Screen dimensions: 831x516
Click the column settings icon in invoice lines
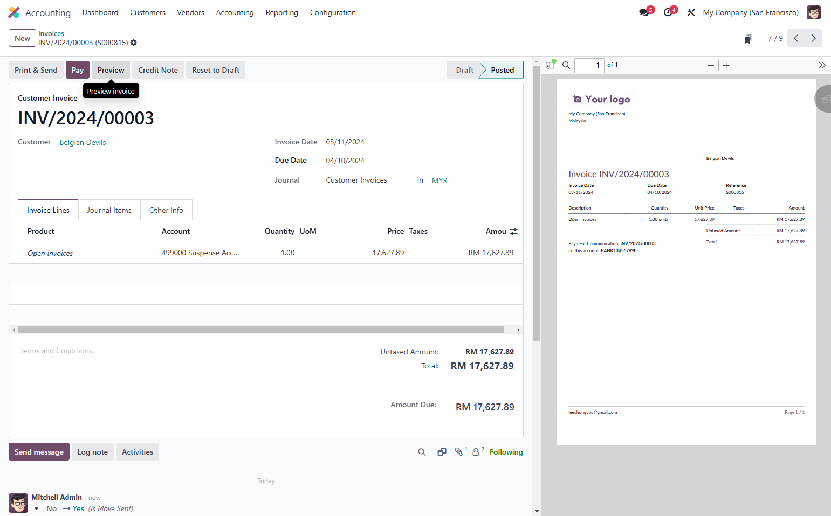pos(514,231)
